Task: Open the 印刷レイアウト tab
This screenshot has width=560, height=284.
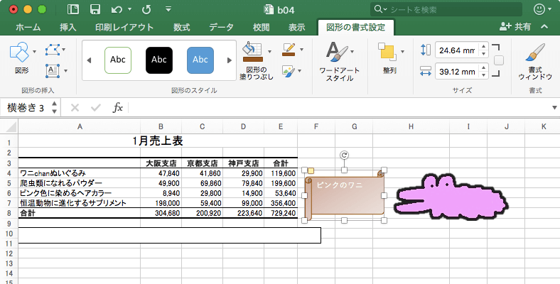Action: pos(124,27)
